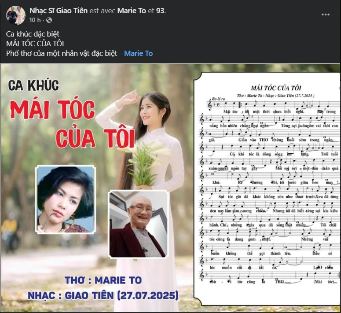Click the THƠ : MARIE TO credit text

(103, 280)
